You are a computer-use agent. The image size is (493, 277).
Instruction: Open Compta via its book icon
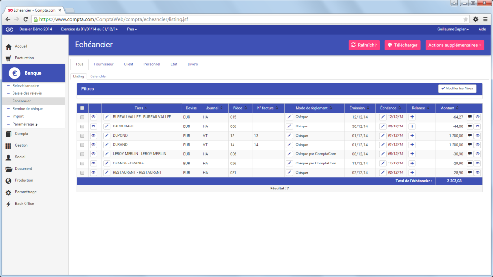click(9, 134)
